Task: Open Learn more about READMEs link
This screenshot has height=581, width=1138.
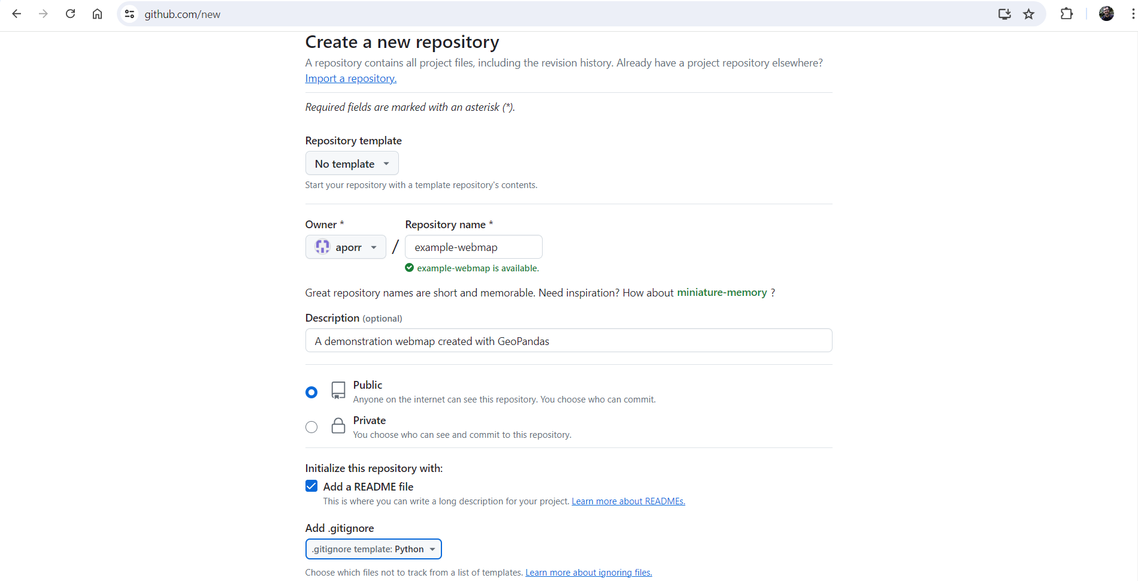Action: click(x=628, y=501)
